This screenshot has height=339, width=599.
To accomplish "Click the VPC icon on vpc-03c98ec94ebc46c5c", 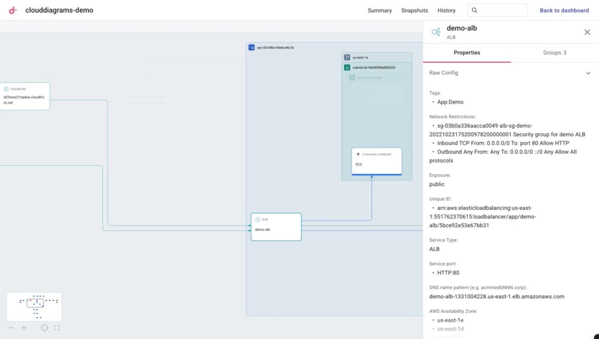I will click(x=252, y=47).
